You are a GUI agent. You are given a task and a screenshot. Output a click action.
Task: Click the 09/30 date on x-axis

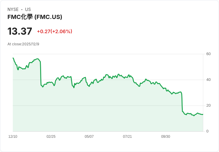[x=165, y=137]
